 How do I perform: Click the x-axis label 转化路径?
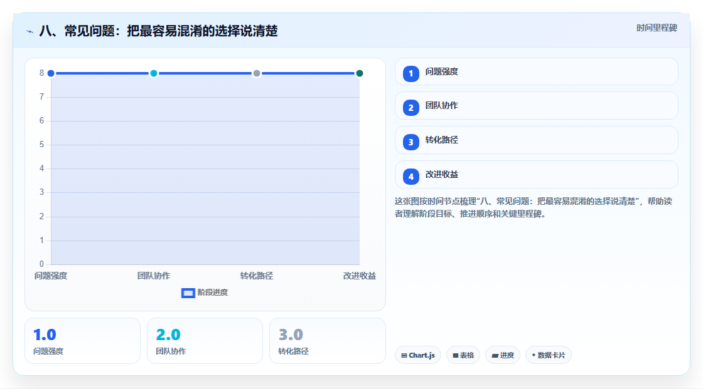(257, 276)
